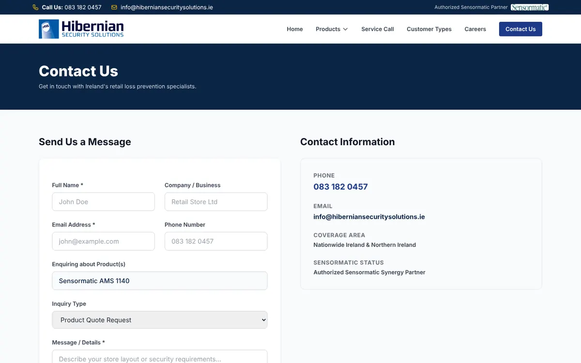Open the Customer Types page
581x363 pixels.
[x=429, y=29]
